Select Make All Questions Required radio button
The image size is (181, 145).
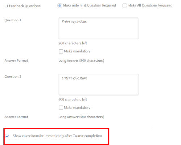click(x=125, y=5)
